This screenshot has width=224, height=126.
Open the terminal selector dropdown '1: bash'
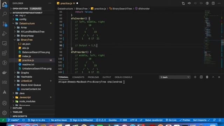[x=175, y=77]
